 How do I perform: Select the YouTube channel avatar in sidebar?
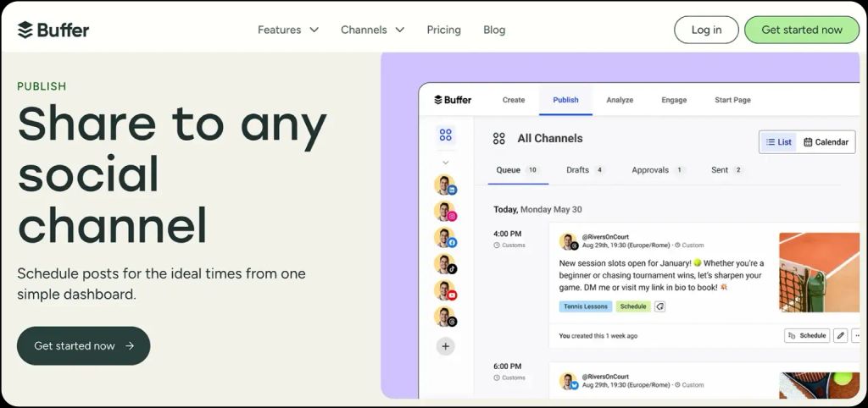[445, 290]
